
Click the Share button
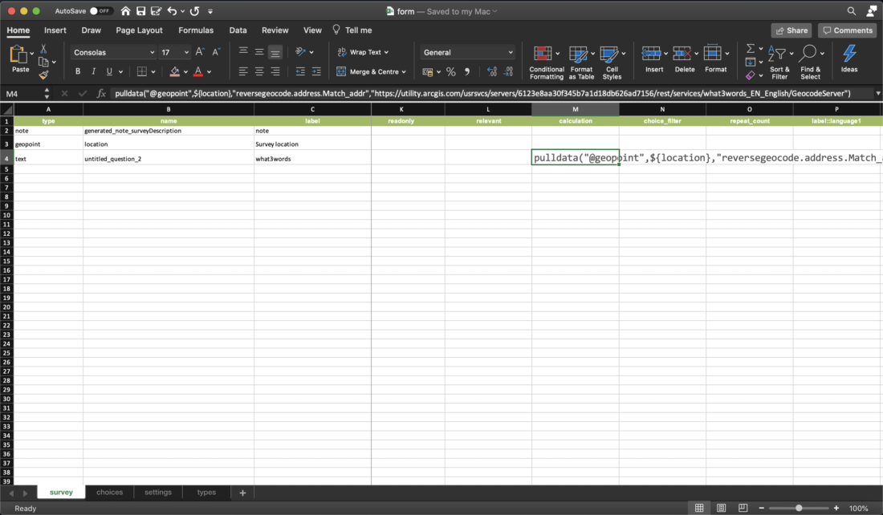pos(791,30)
